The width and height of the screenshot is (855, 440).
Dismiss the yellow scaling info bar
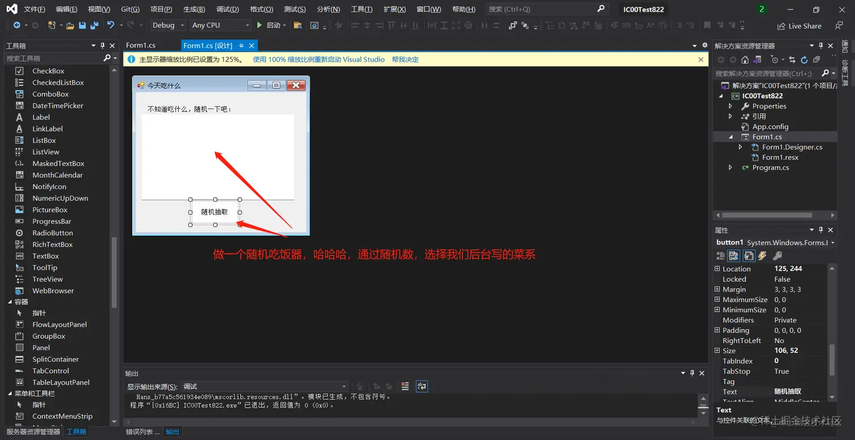tap(701, 59)
